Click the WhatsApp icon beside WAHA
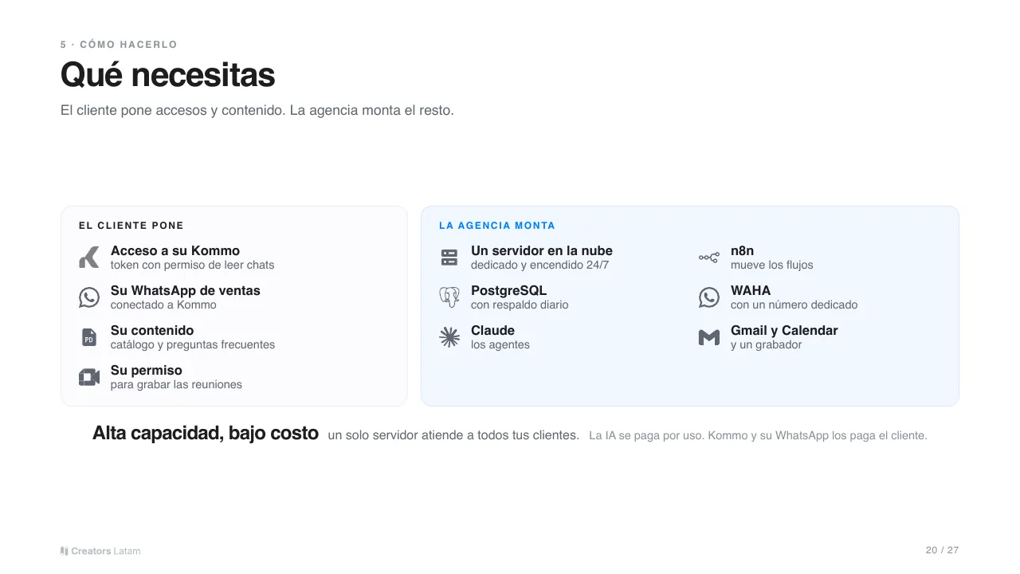Screen dimensions: 1020x574 (709, 297)
